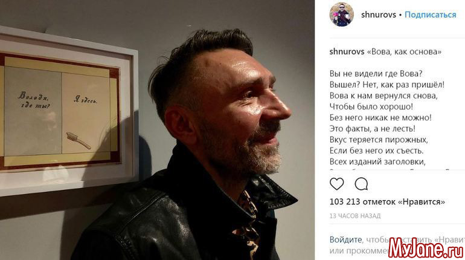Viewport: 465px width, 260px height.
Task: Like the post with the heart icon
Action: tap(336, 184)
